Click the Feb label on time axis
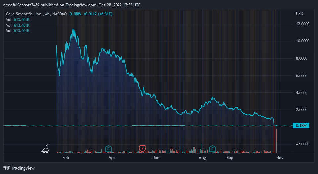318x174 pixels. point(66,158)
